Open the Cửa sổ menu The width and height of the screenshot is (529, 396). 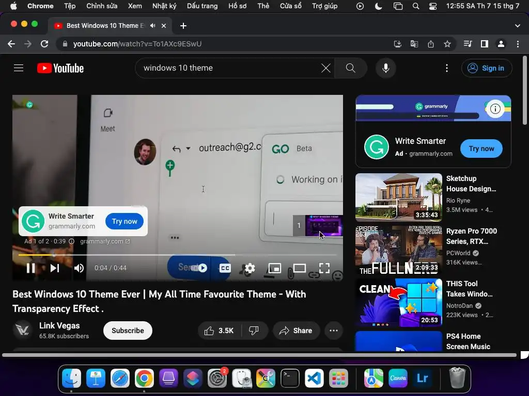(x=290, y=6)
